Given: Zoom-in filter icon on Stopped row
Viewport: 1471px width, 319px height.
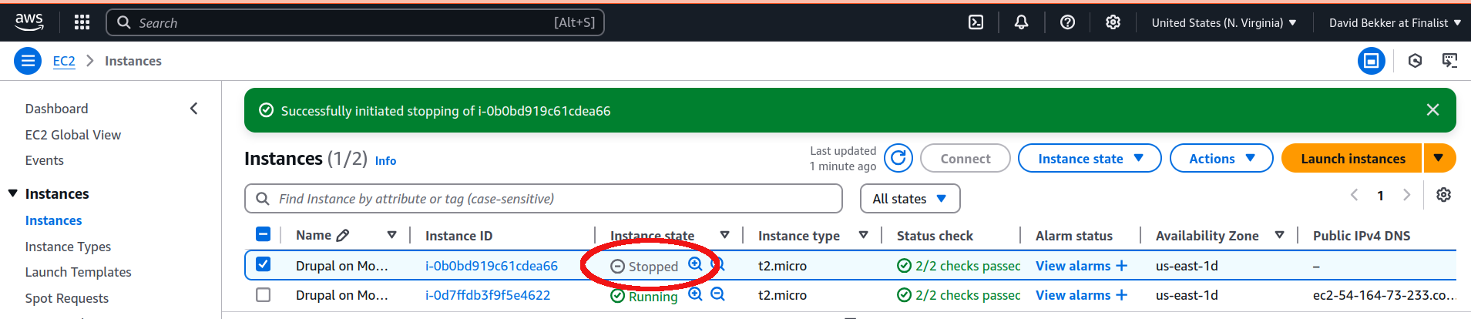Looking at the screenshot, I should point(695,264).
